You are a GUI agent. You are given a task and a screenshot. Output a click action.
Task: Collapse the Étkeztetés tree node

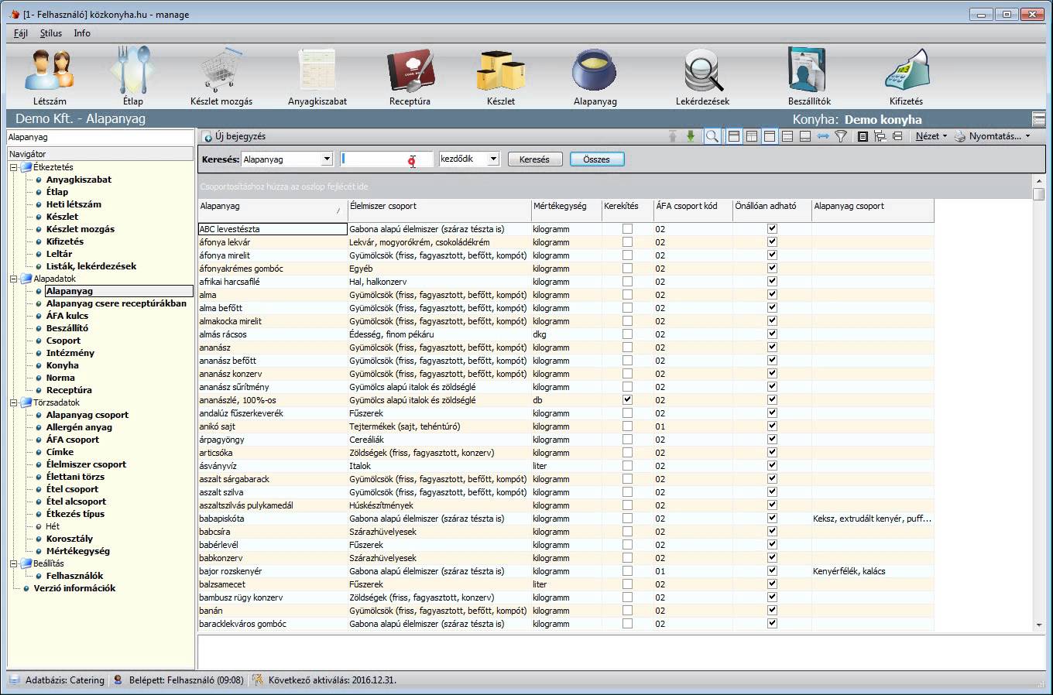pyautogui.click(x=14, y=167)
